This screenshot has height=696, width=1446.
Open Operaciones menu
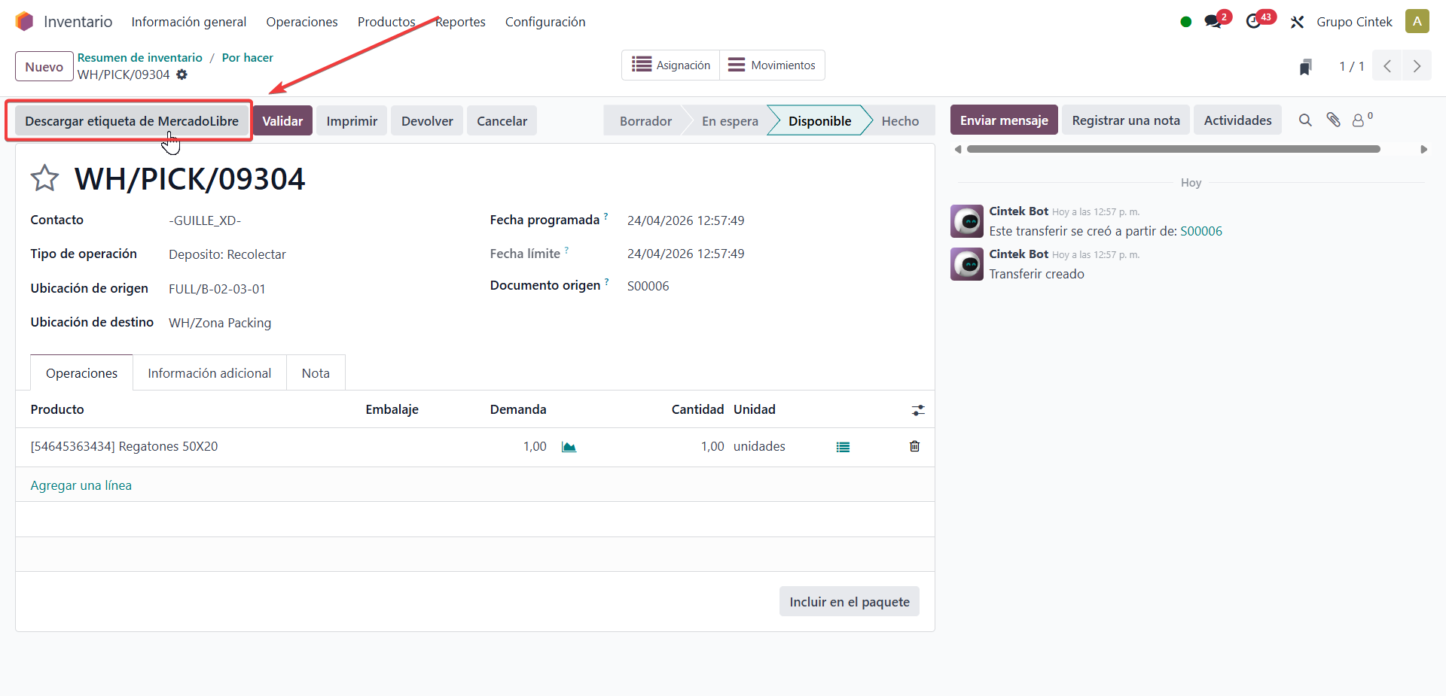pyautogui.click(x=302, y=22)
